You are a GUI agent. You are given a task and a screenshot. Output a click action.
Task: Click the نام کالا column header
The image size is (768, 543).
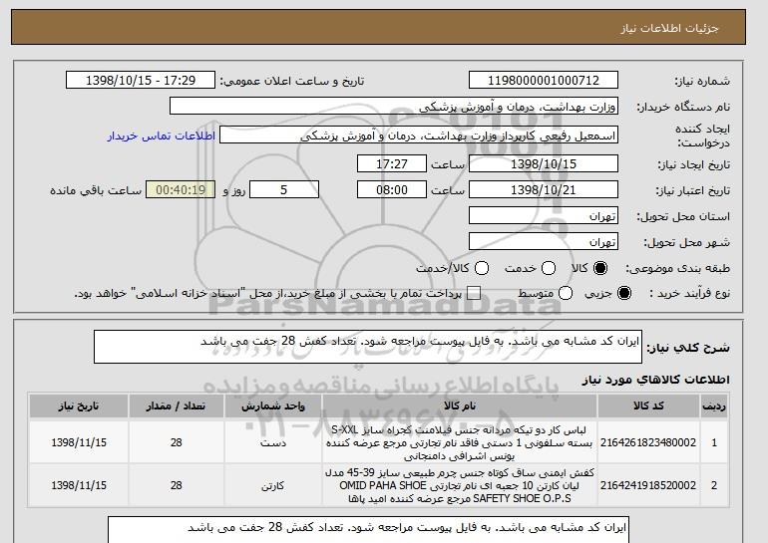click(460, 407)
